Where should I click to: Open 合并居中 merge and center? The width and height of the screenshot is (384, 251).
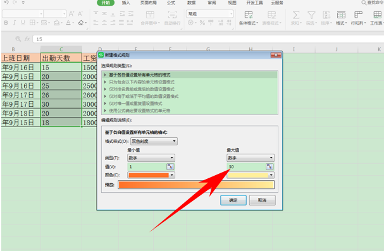[x=150, y=18]
